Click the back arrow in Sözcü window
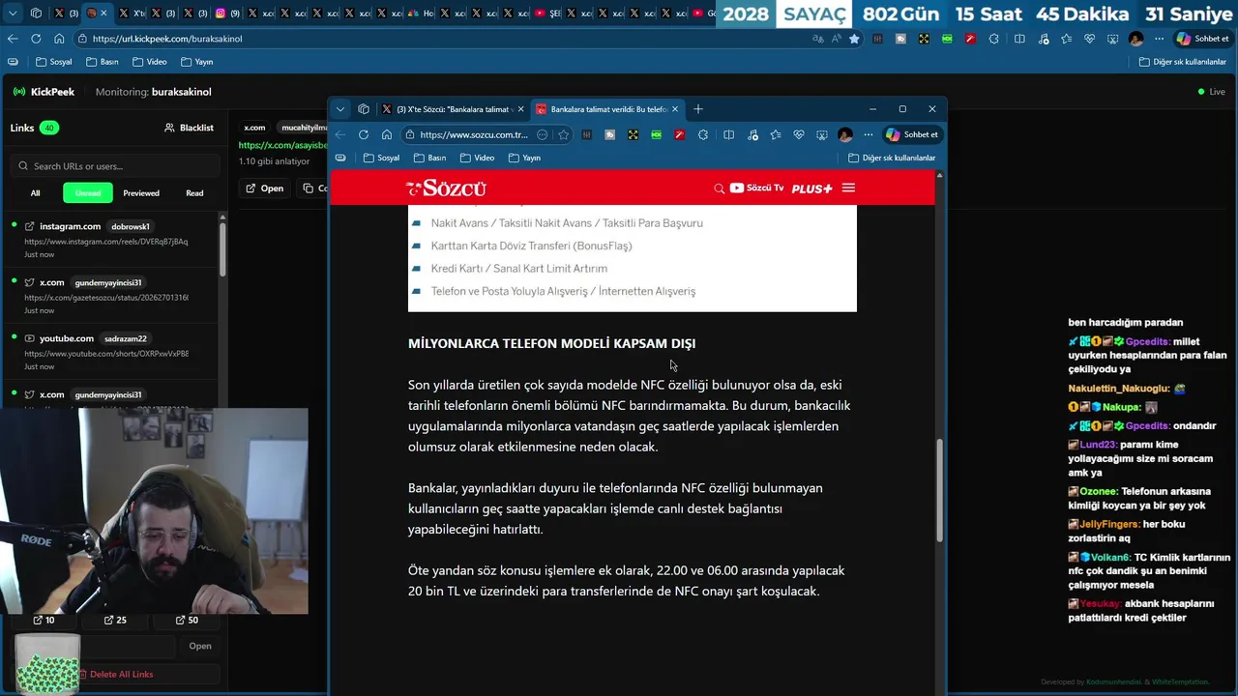 pyautogui.click(x=340, y=134)
